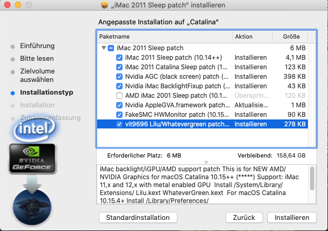Uncheck iMac 2011 Sleep patch (10.14++)
This screenshot has width=328, height=231.
coord(119,58)
